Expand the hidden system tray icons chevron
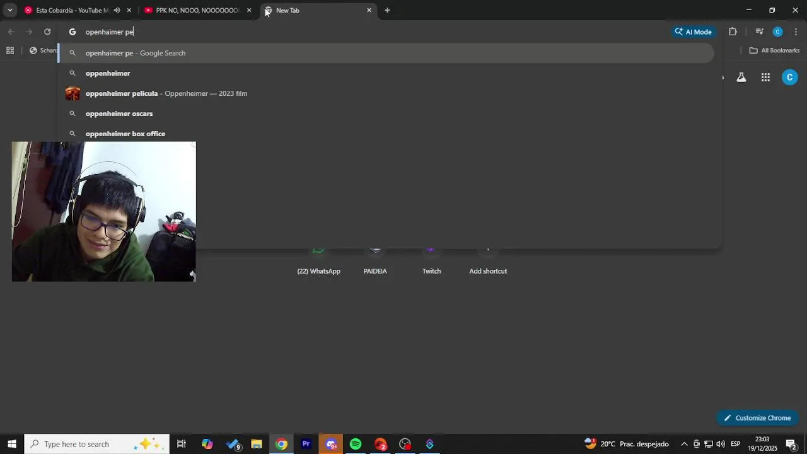807x454 pixels. point(684,444)
